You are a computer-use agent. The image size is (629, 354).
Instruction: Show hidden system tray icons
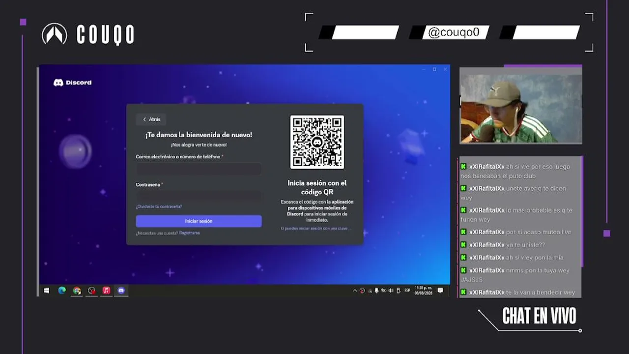[x=355, y=291]
